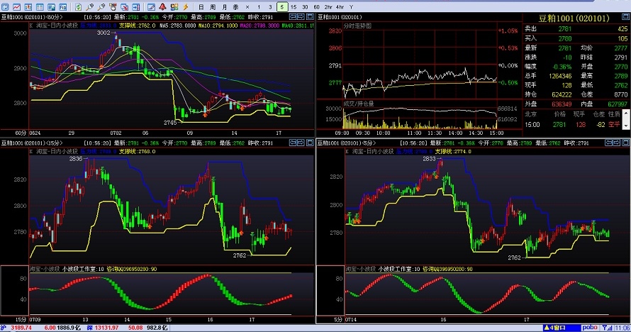Viewport: 631px width, 332px height.
Task: Switch to weekly period 周
Action: pos(213,7)
